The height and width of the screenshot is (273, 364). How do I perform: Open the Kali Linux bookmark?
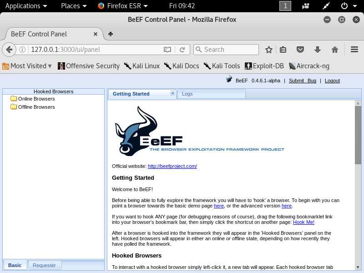point(142,66)
